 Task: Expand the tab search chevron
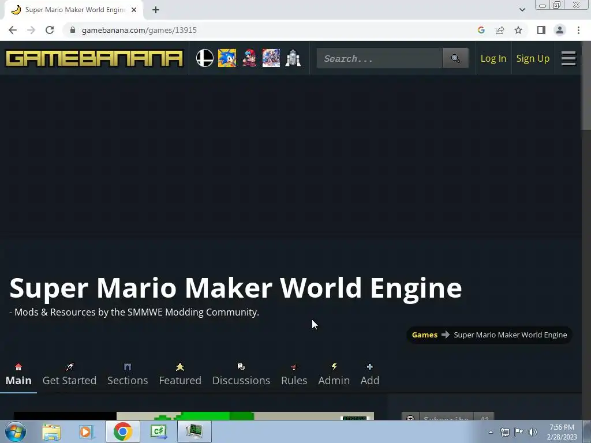(x=522, y=10)
